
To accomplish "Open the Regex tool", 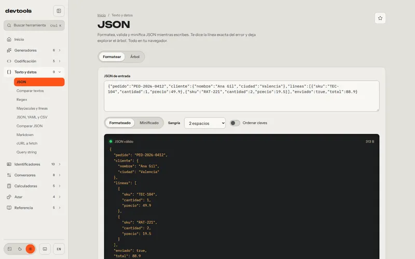I will tap(39, 99).
